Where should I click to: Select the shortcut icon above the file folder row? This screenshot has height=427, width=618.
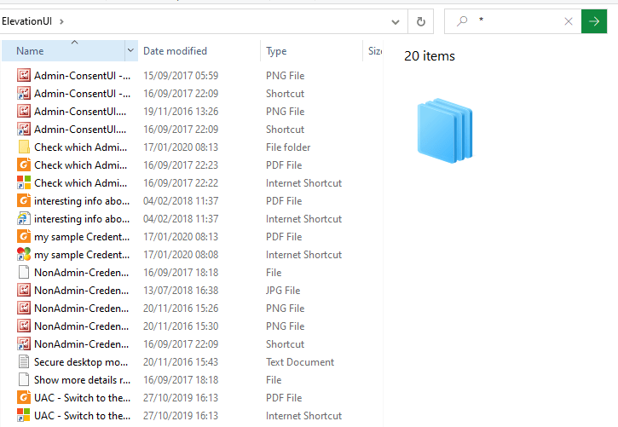(x=24, y=130)
